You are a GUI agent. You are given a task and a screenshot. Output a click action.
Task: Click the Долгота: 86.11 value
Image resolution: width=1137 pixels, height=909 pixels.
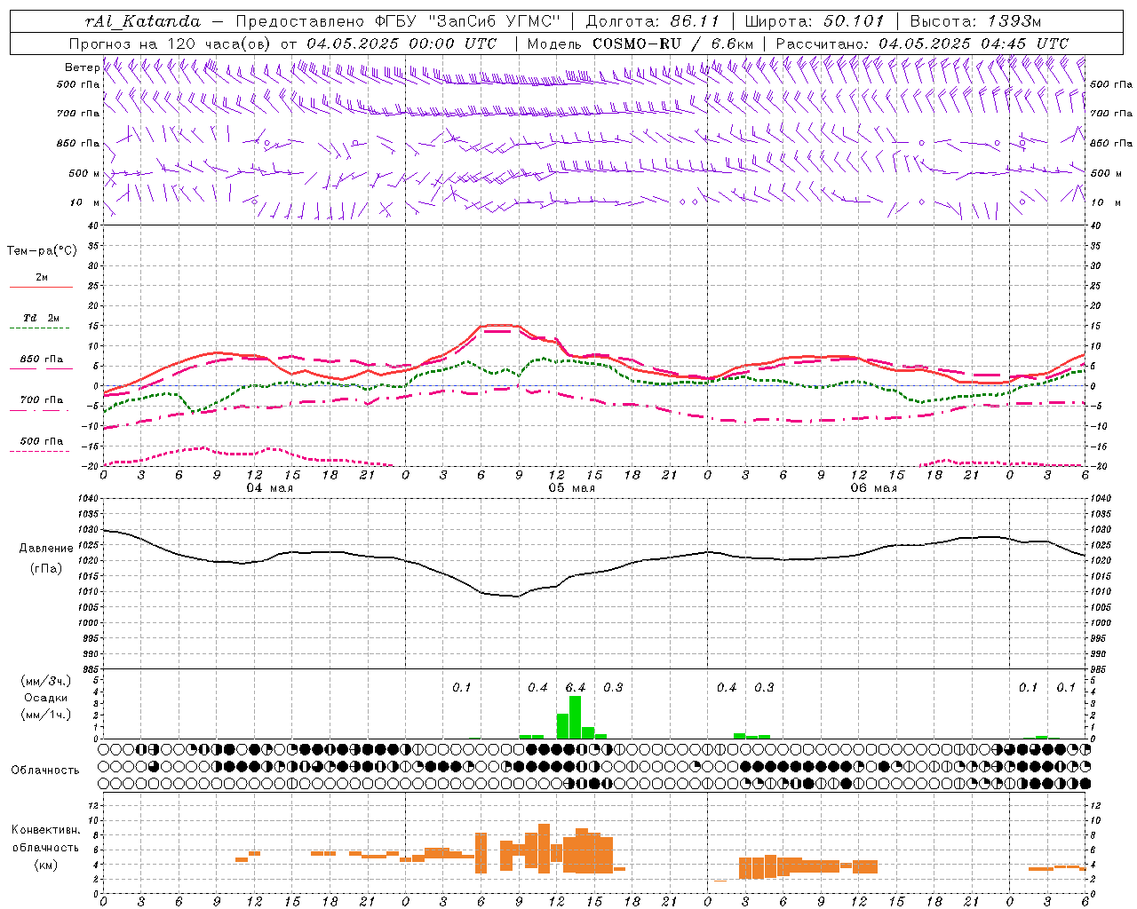pos(652,21)
